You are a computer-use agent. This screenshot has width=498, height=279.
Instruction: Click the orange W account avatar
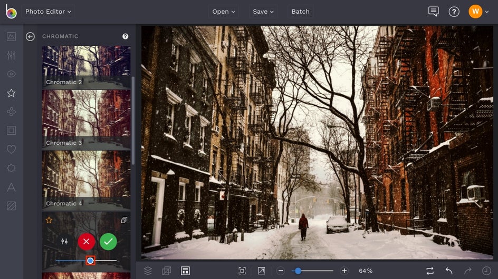475,12
